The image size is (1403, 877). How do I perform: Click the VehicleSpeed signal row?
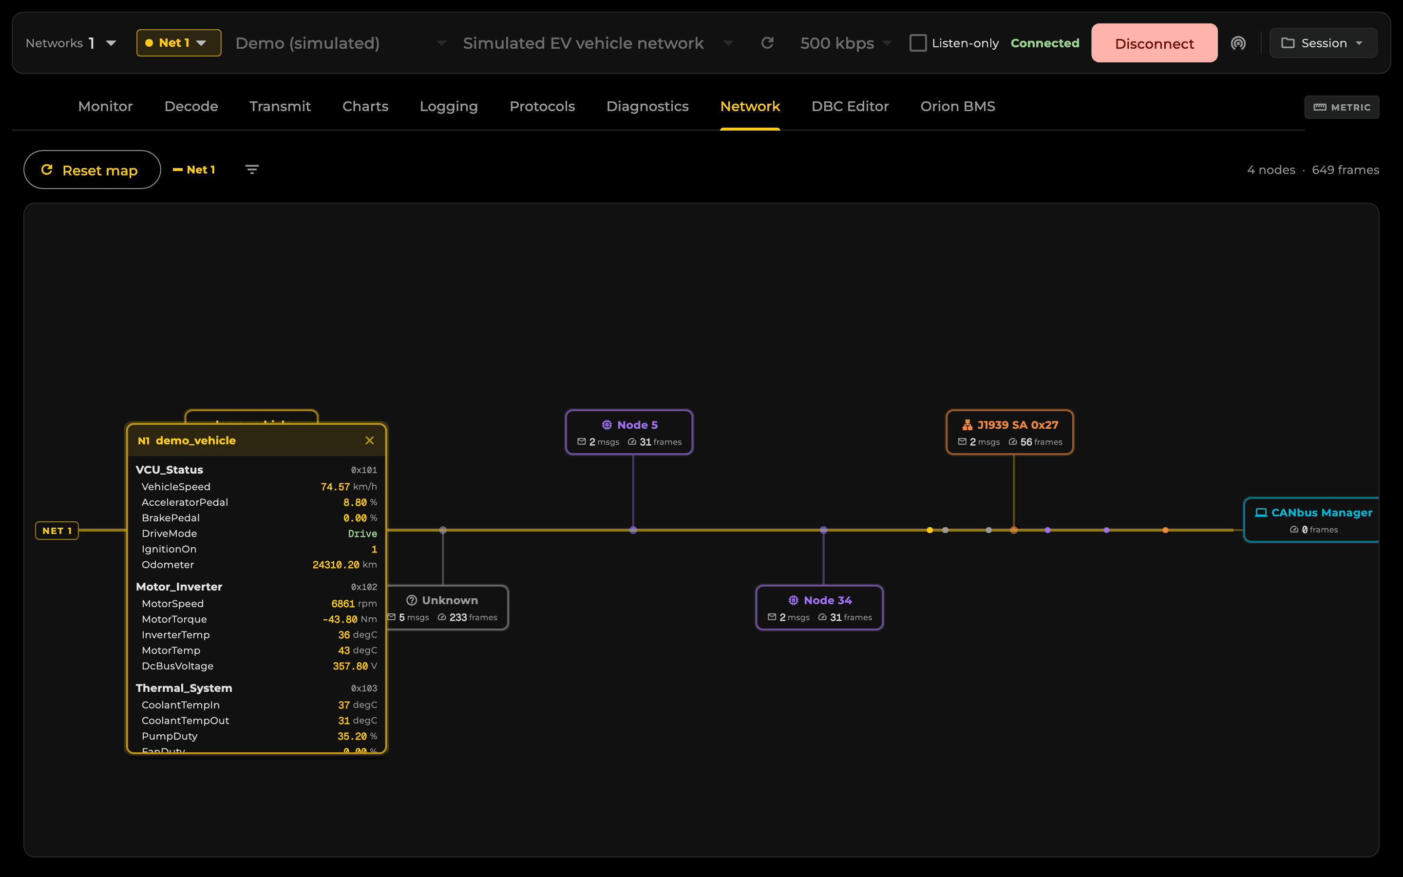click(259, 487)
